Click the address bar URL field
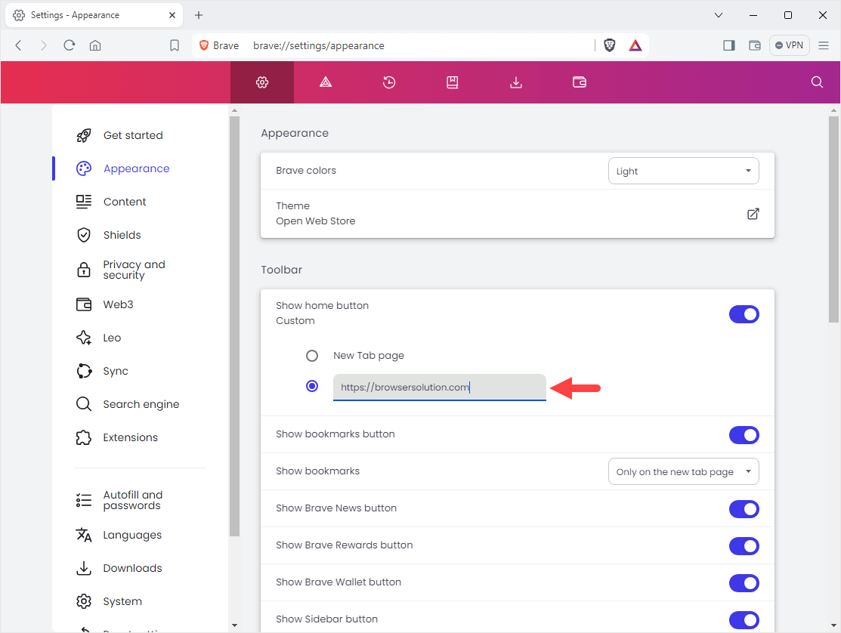The image size is (841, 633). pos(421,45)
